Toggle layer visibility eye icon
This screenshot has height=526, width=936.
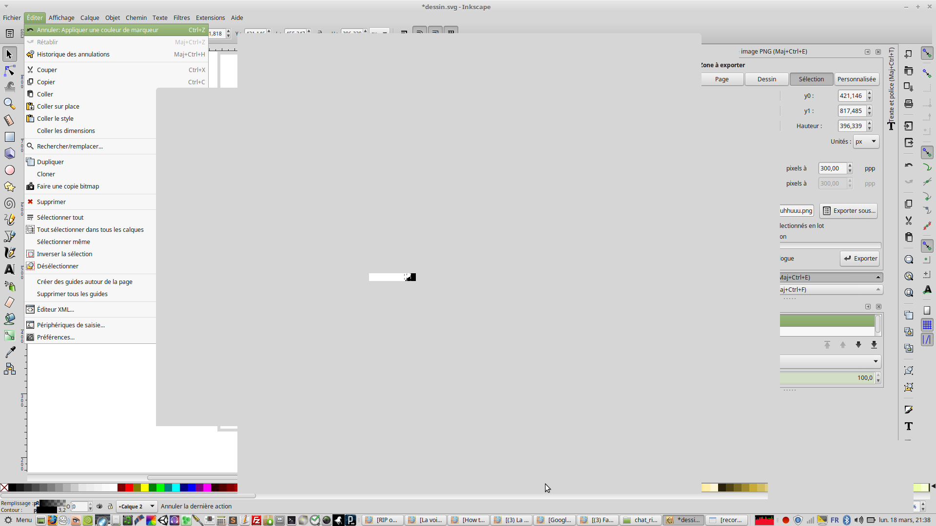[99, 507]
